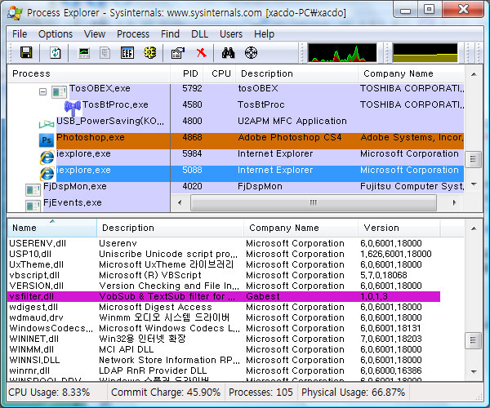Select the vsfilter.dll row
The image size is (490, 408).
click(x=224, y=296)
